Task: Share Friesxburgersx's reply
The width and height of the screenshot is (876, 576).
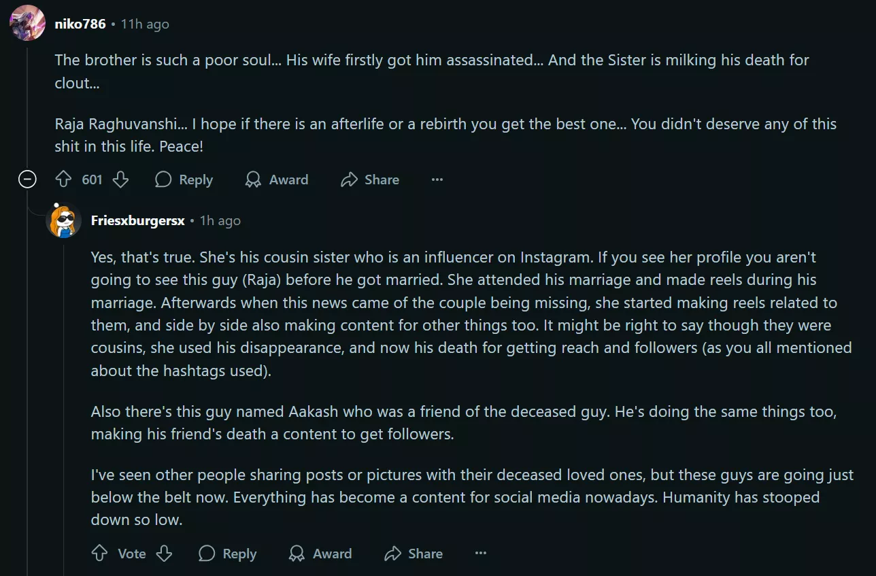Action: click(413, 554)
